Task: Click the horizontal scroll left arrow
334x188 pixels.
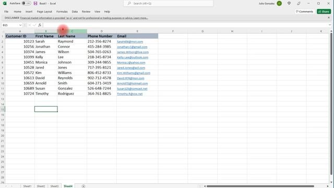Action: (x=205, y=186)
